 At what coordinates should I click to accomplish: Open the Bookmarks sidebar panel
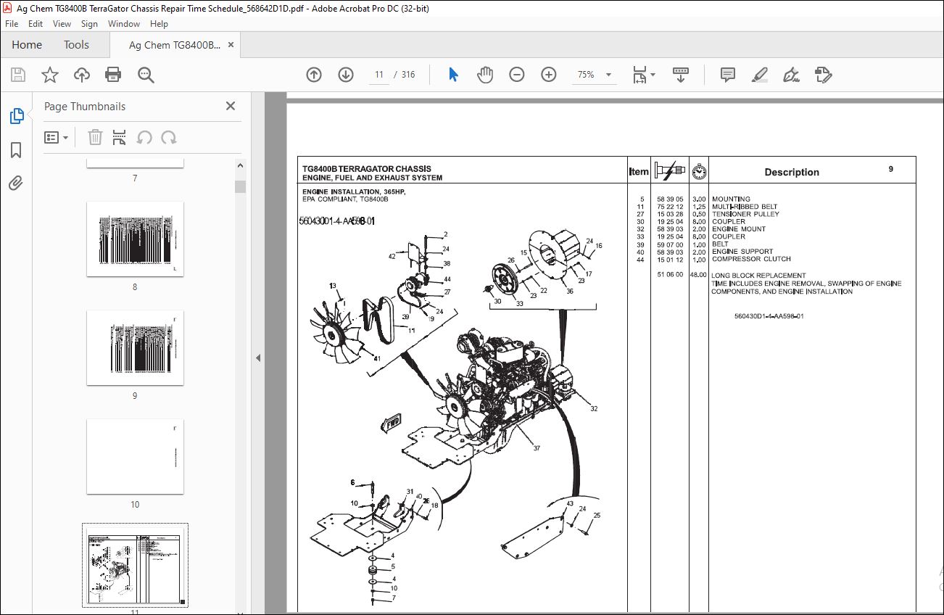pos(16,150)
